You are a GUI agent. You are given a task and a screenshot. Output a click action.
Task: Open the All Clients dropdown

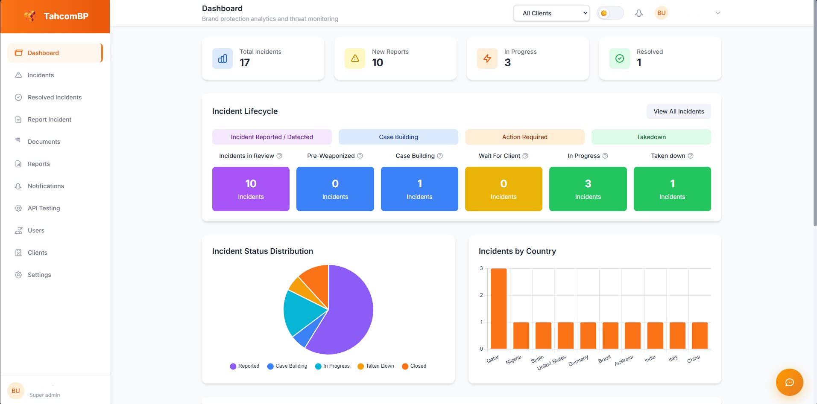pos(551,13)
